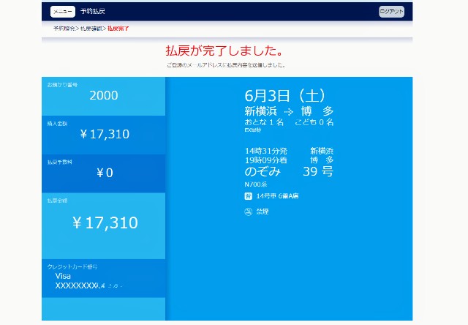Click the train number 39 号
This screenshot has height=325, width=468.
[x=318, y=171]
